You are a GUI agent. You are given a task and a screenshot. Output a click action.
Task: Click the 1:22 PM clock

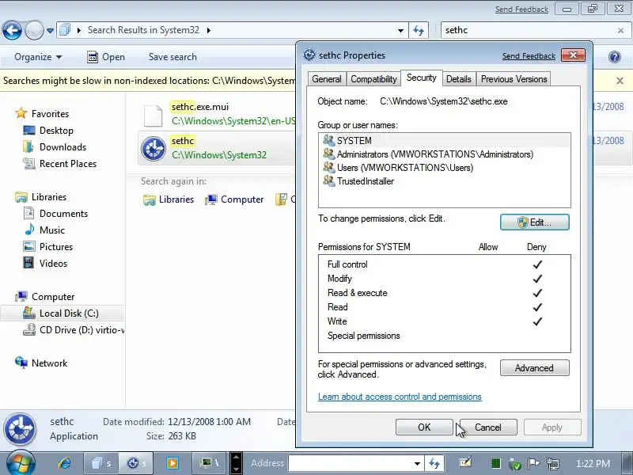(x=593, y=463)
